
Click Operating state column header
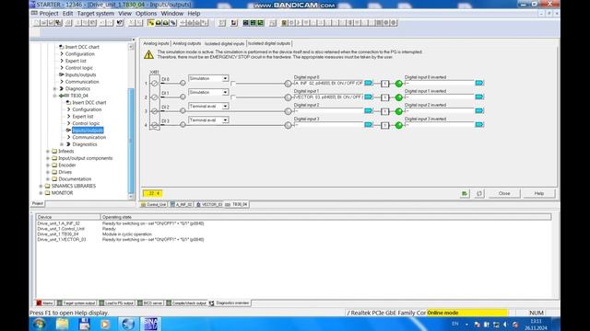[x=325, y=217]
